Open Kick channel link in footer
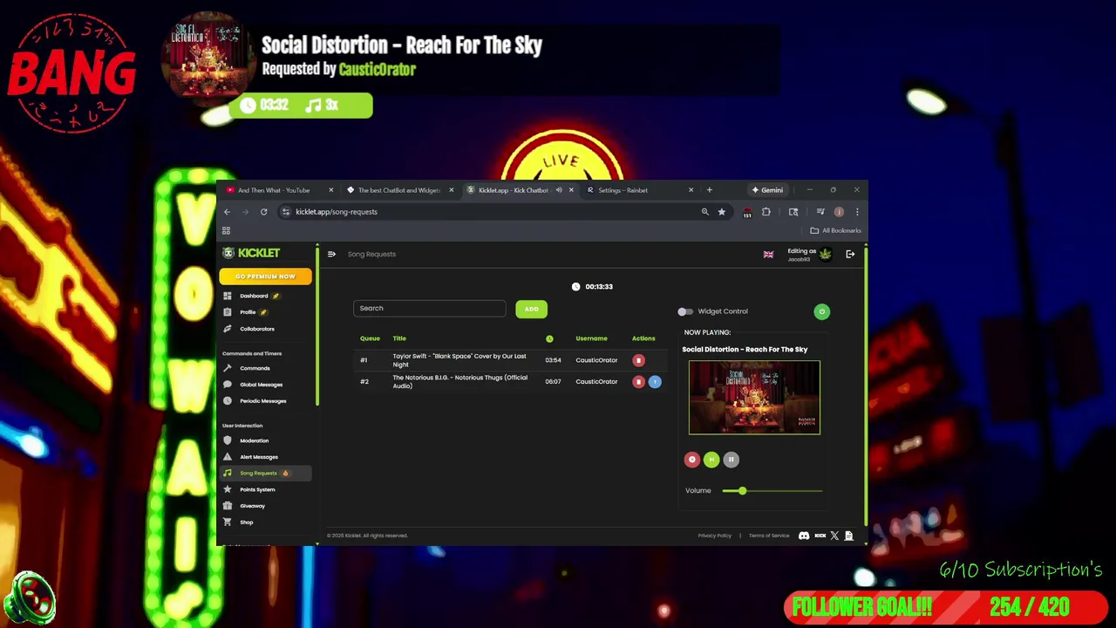The height and width of the screenshot is (628, 1116). click(820, 536)
